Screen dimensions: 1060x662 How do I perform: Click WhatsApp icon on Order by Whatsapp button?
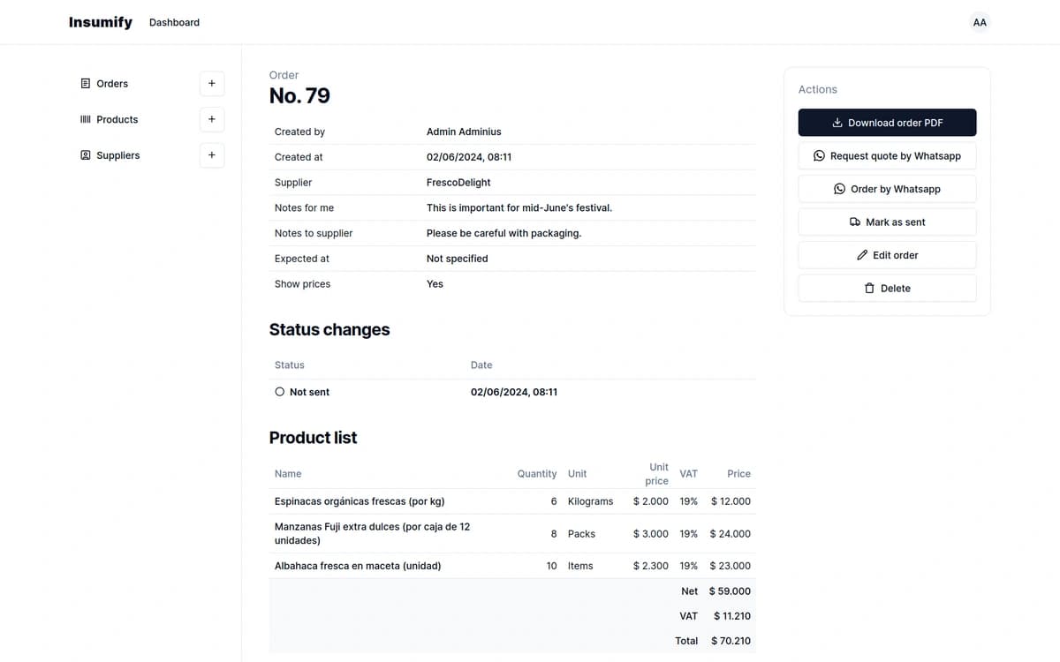(x=839, y=189)
